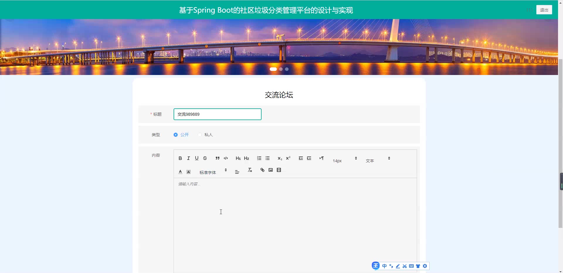Click the 退出 logout button
This screenshot has width=563, height=273.
(x=544, y=10)
